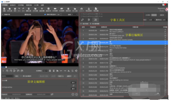Click the start time input field
Screen dimensions: 172x100
[17, 94]
